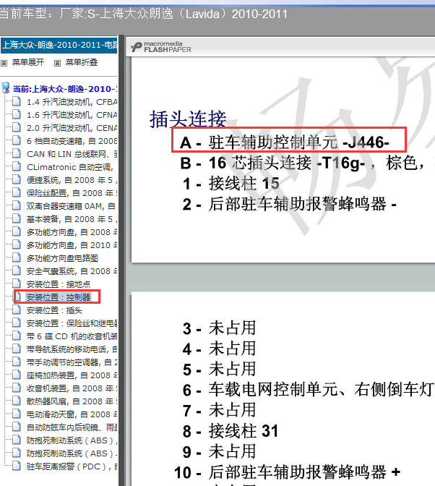Click page icon beside 电动滑动天窗

coord(17,414)
